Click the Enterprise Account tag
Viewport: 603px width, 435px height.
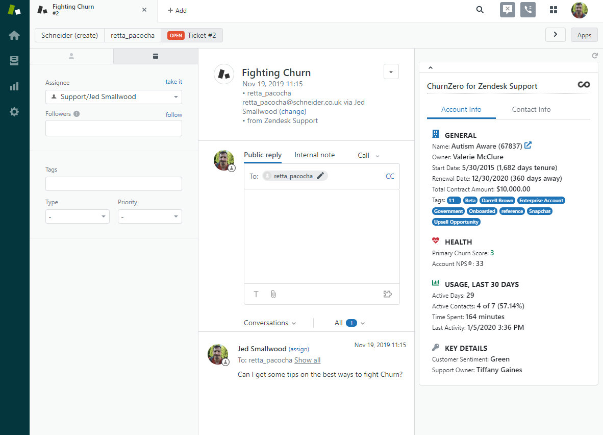(541, 201)
